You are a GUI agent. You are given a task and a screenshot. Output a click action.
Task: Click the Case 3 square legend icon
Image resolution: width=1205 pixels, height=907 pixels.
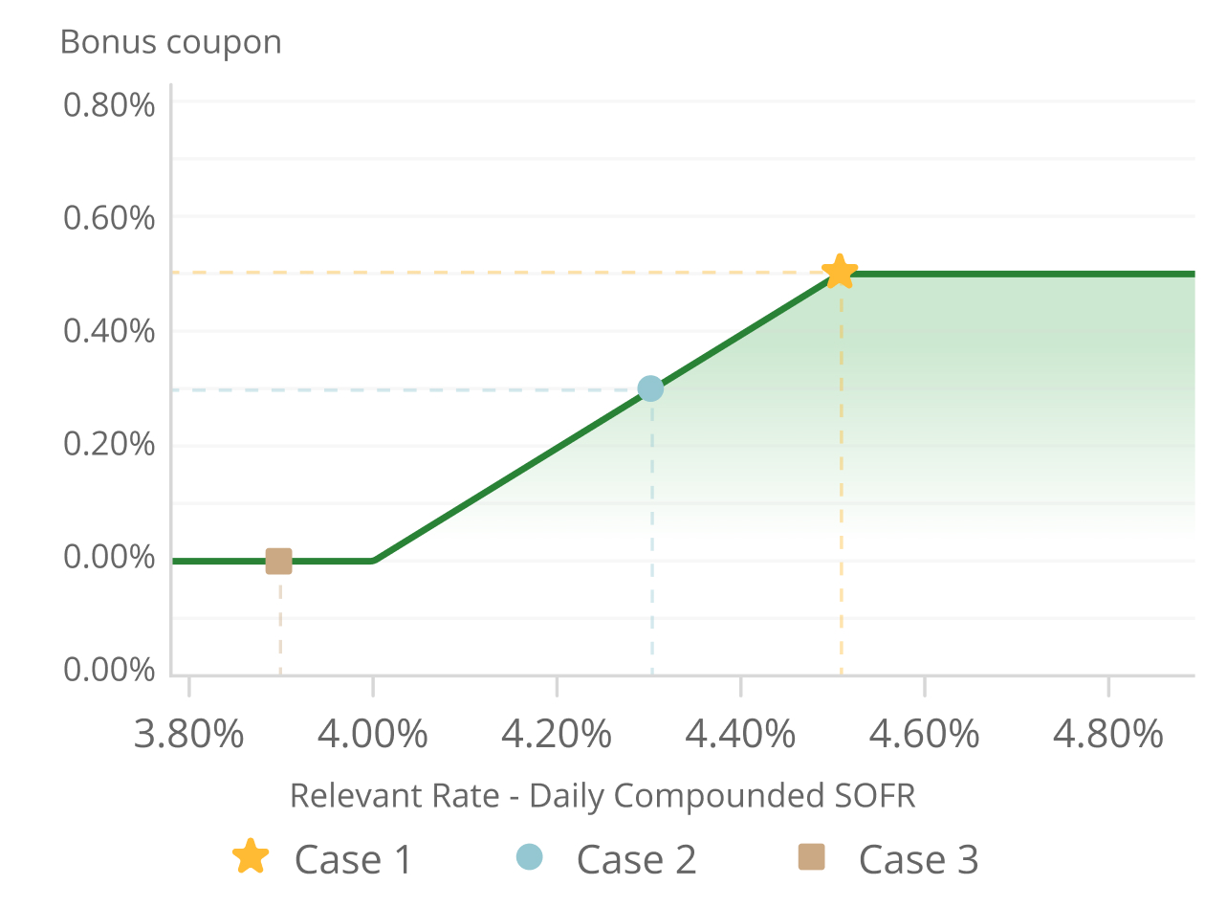(811, 856)
